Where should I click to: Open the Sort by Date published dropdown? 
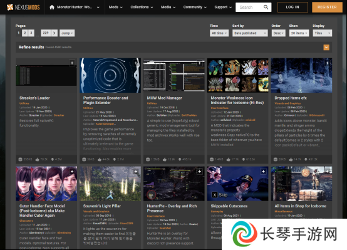[250, 33]
